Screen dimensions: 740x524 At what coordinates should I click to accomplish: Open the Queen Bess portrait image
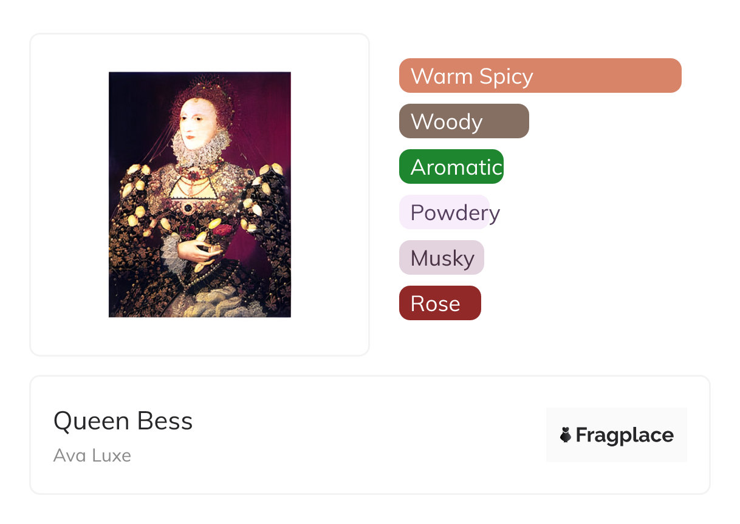pos(199,194)
